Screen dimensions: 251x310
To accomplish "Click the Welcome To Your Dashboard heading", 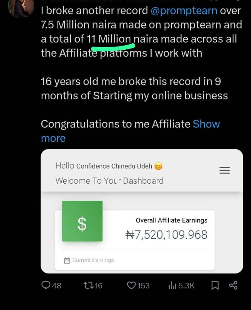I will pos(109,181).
